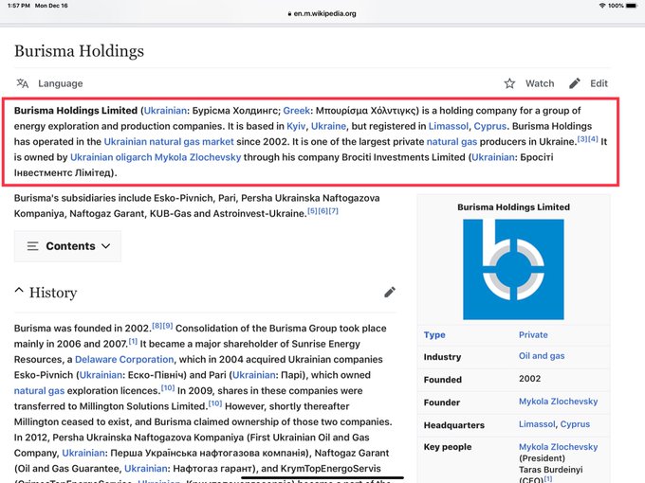Click the Edit pencil icon at top
645x483 pixels.
(x=575, y=83)
